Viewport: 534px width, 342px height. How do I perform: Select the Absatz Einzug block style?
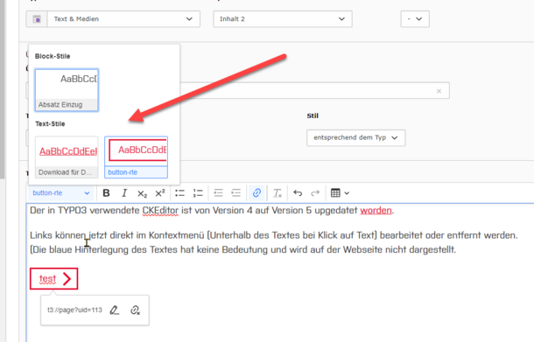click(x=67, y=90)
